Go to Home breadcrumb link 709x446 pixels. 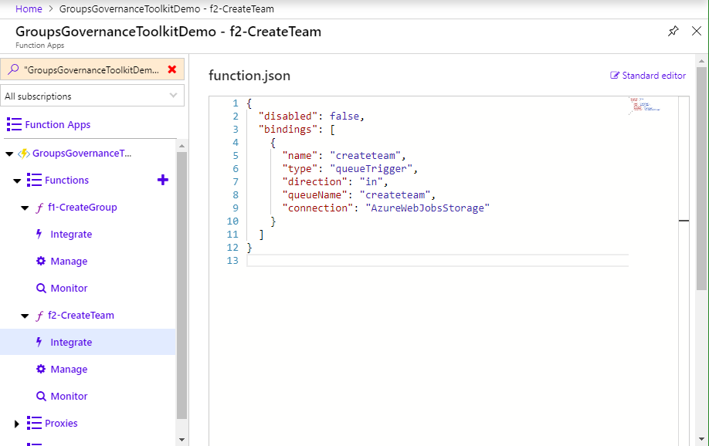tap(29, 8)
